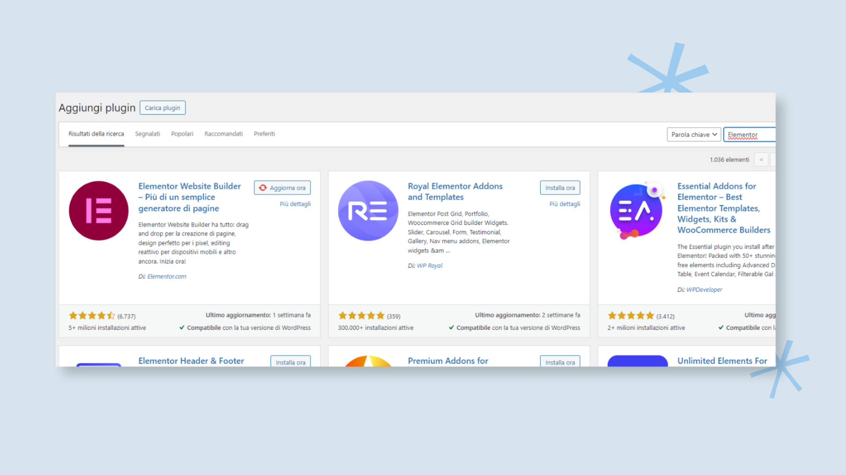The image size is (846, 475).
Task: Open the WP Royal author link
Action: coord(430,266)
